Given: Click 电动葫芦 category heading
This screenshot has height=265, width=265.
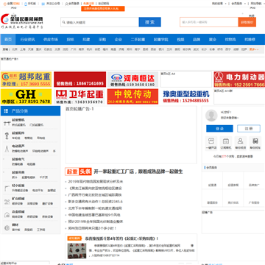Looking at the screenshot, I should pos(18,146).
